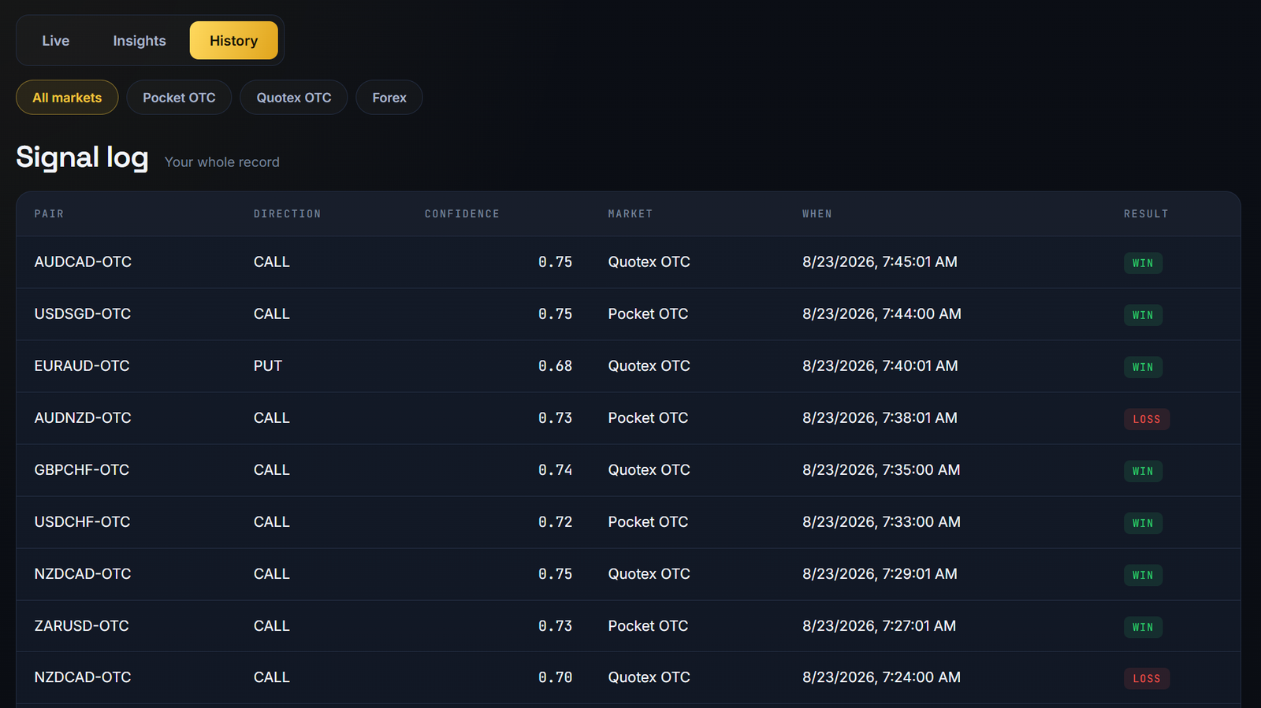Filter signals by Pocket OTC
This screenshot has height=708, width=1261.
(x=179, y=98)
